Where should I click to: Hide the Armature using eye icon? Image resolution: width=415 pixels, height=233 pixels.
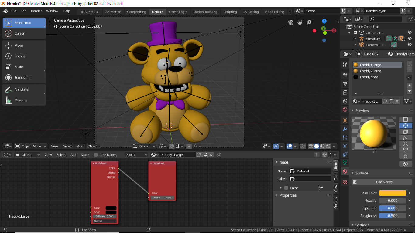(x=410, y=39)
